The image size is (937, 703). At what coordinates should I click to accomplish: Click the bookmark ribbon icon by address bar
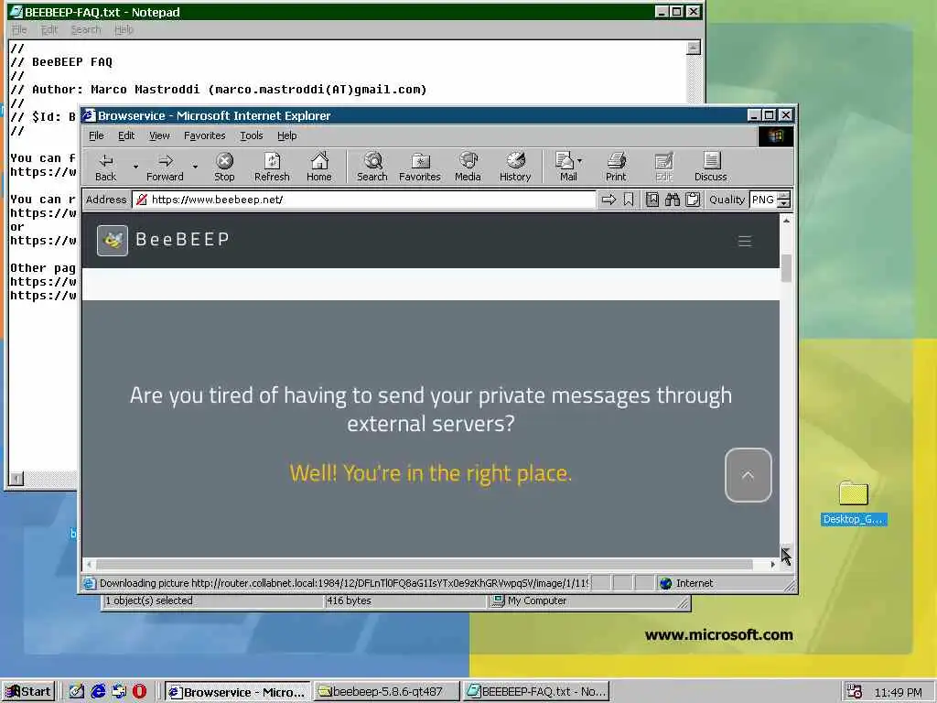[x=629, y=200]
